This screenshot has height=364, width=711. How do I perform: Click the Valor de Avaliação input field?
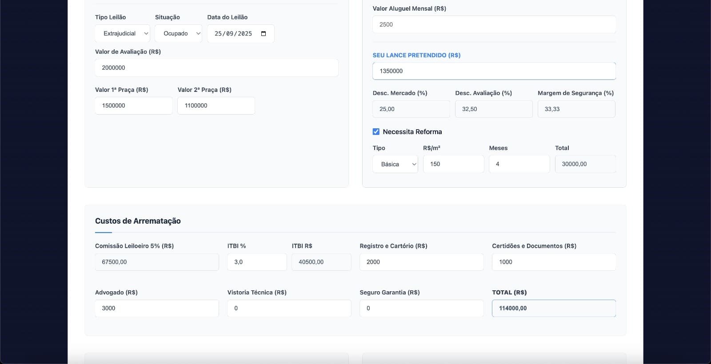point(216,68)
